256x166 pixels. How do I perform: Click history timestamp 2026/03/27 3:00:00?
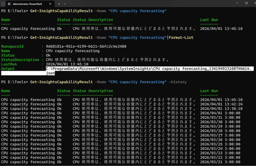point(220,135)
